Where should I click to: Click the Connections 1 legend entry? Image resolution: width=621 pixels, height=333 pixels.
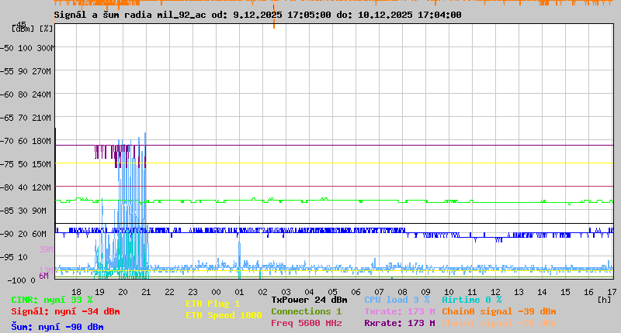pos(306,311)
